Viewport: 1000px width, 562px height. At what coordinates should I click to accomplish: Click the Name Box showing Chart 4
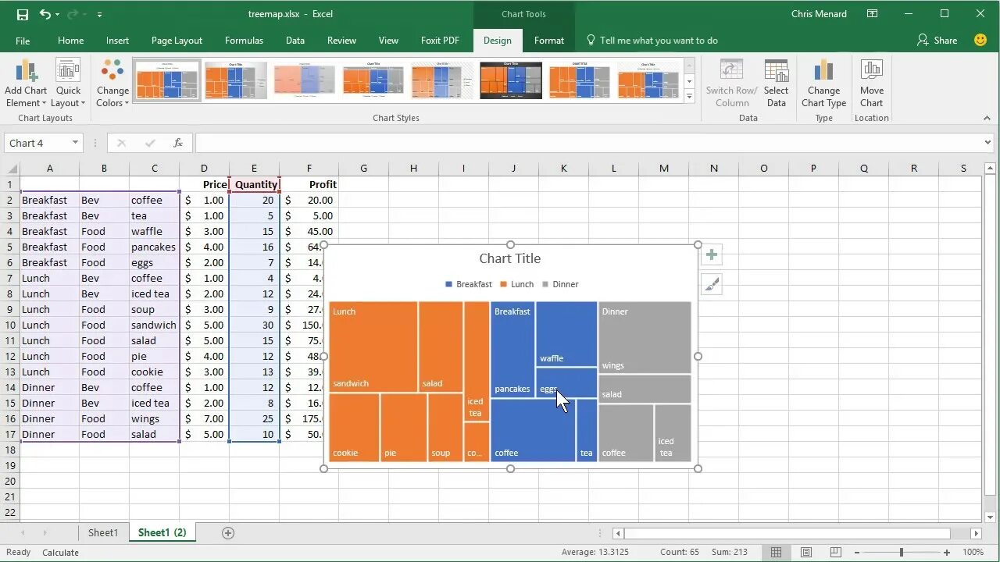(37, 143)
